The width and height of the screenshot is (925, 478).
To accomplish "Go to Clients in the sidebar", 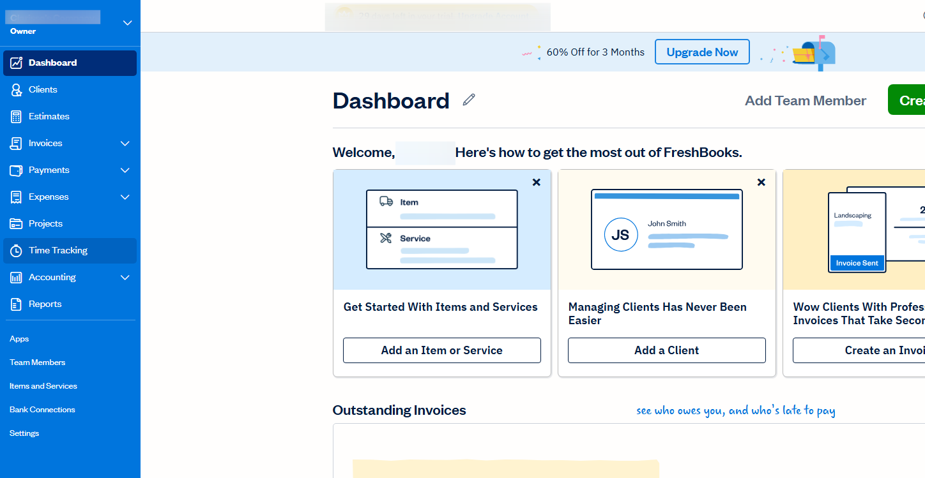I will pos(70,89).
